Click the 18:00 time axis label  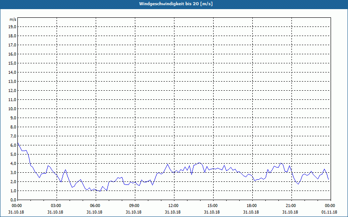click(252, 206)
